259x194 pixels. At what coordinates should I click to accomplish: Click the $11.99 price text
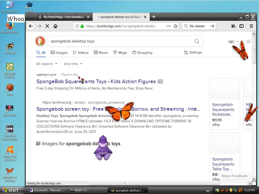pyautogui.click(x=217, y=120)
